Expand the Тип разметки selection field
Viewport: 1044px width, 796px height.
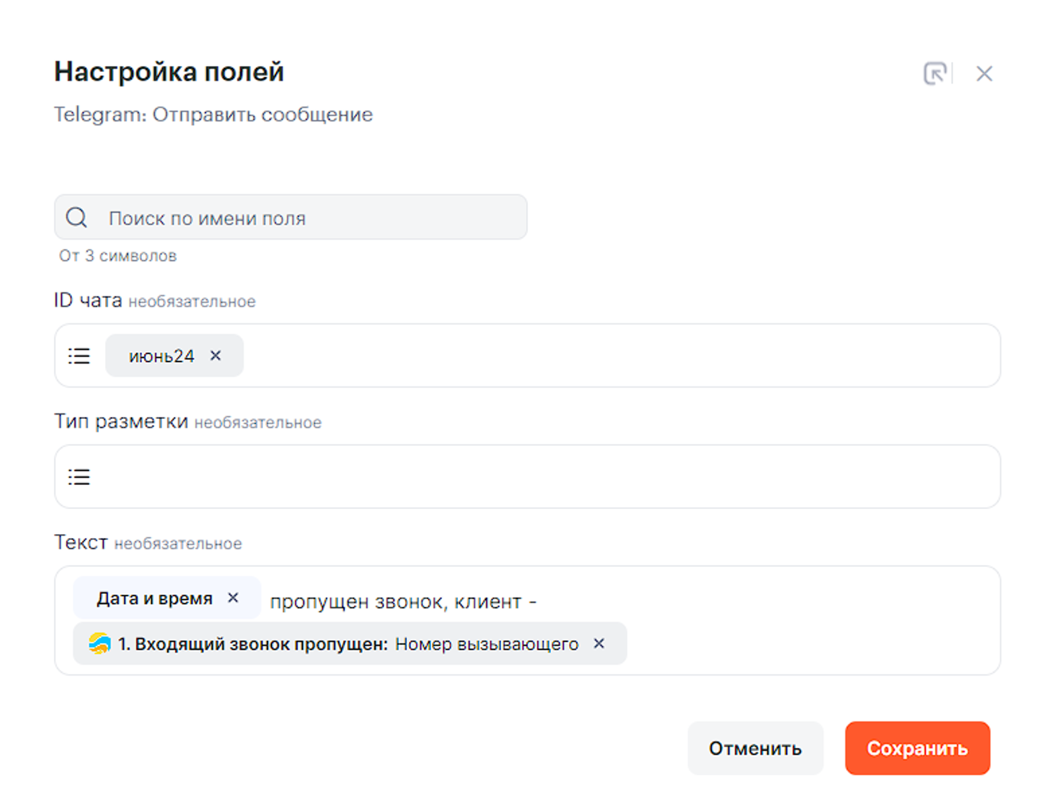coord(539,477)
